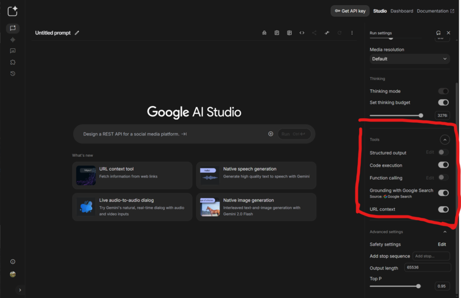Screen dimensions: 461x298
Task: Click Edit next to Structured output
Action: pos(430,152)
